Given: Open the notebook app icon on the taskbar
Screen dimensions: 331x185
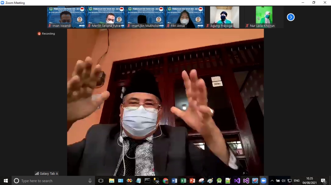Looking at the screenshot, I should click(x=138, y=181).
